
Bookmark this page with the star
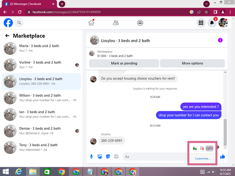(206, 12)
